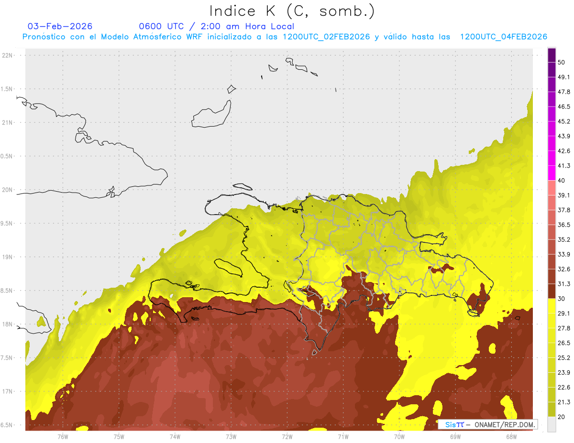Screen dimensions: 574x443
Task: Click the '70W' longitude label
Action: 399,436
